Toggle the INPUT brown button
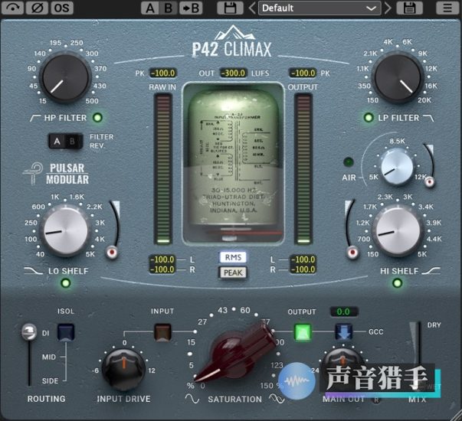This screenshot has width=462, height=421. click(162, 332)
